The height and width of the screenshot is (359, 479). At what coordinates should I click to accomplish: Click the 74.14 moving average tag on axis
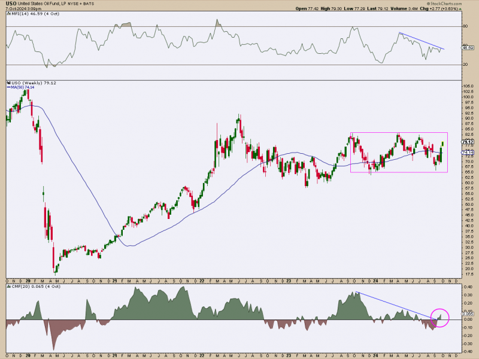tap(468, 153)
